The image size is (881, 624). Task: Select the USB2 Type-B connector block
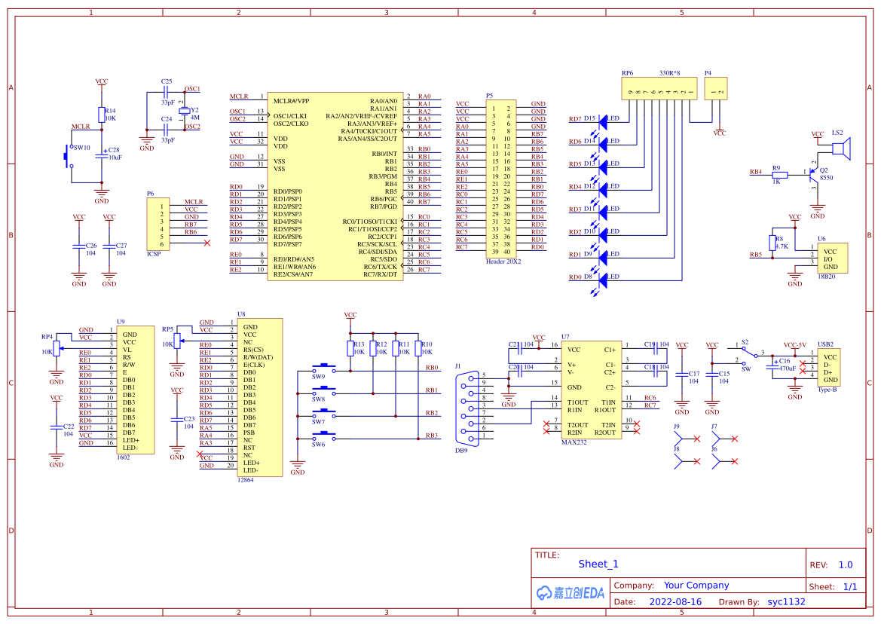point(829,367)
